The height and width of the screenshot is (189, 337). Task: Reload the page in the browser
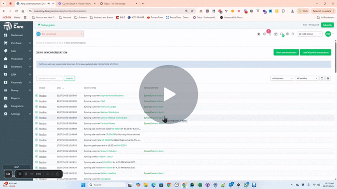[16, 11]
